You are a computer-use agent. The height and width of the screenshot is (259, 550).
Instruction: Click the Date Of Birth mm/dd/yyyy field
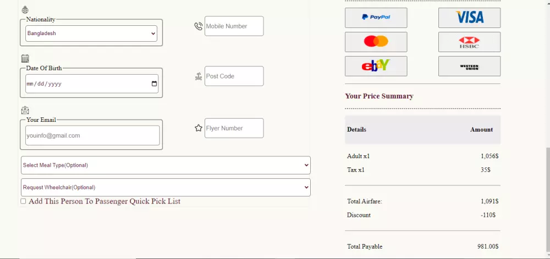[92, 83]
